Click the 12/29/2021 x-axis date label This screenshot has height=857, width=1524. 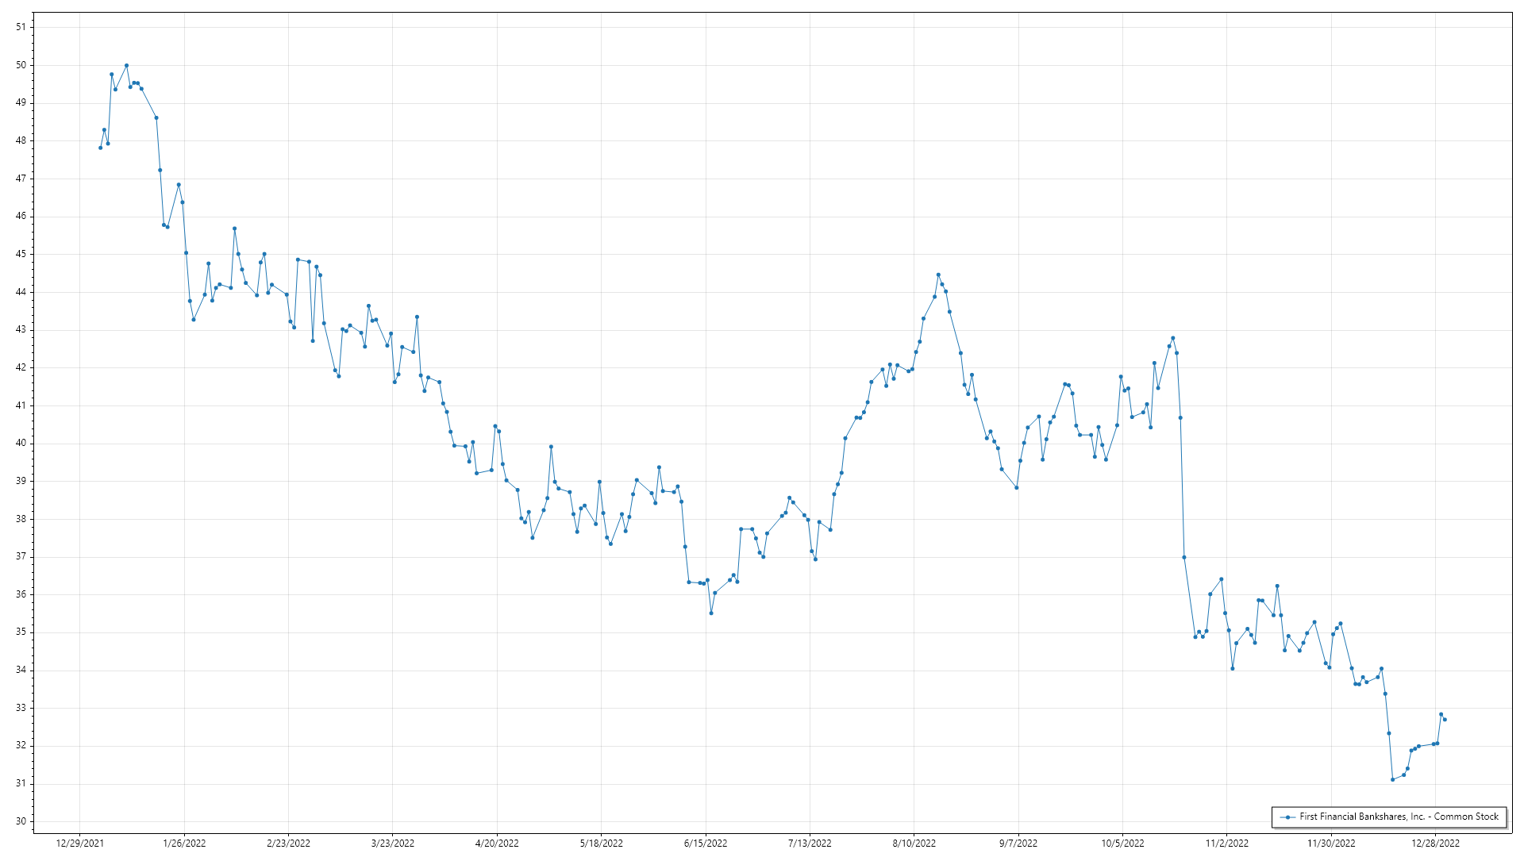[79, 844]
